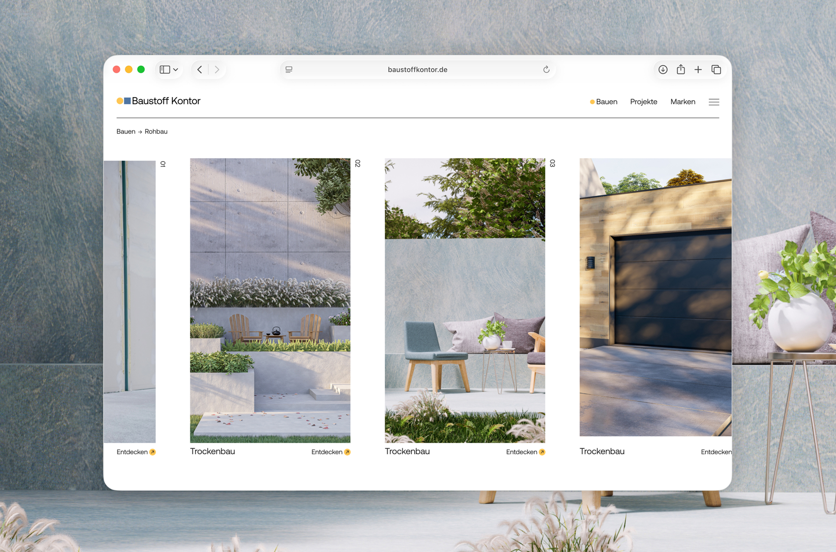Viewport: 836px width, 552px height.
Task: Click the Baustoff Kontor logo
Action: [x=158, y=101]
